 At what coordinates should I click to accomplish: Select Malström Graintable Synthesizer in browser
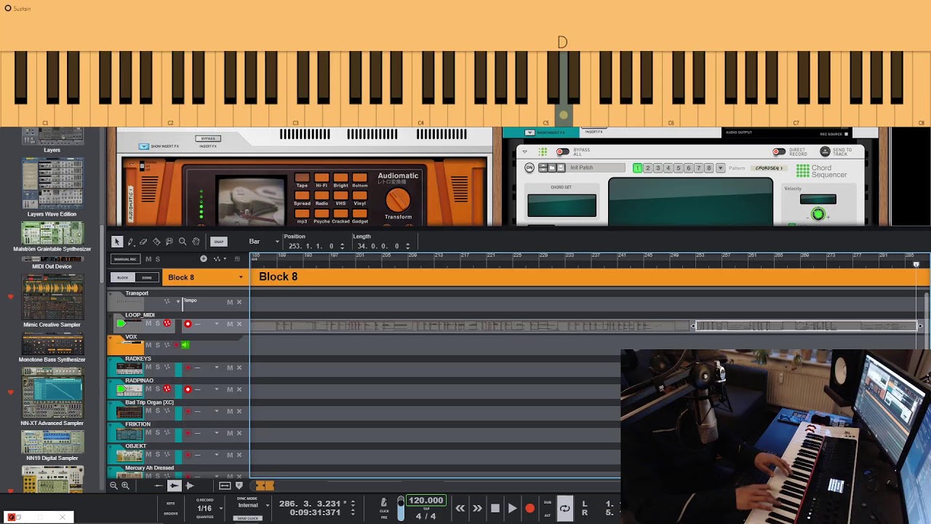52,238
